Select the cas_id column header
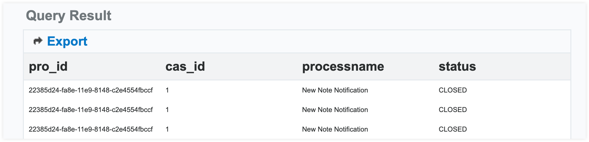 [x=185, y=66]
